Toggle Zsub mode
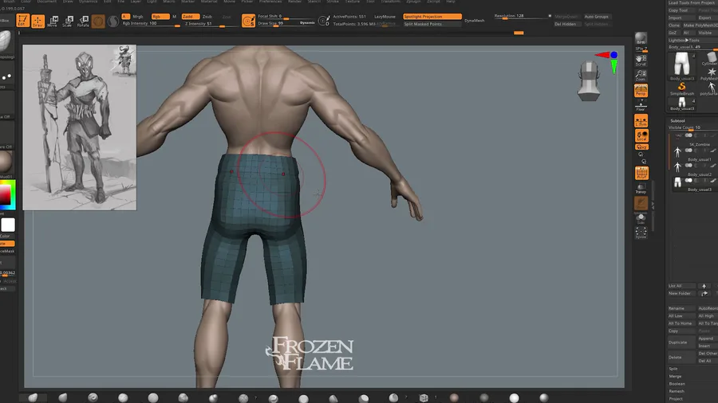The image size is (718, 403). pyautogui.click(x=207, y=17)
